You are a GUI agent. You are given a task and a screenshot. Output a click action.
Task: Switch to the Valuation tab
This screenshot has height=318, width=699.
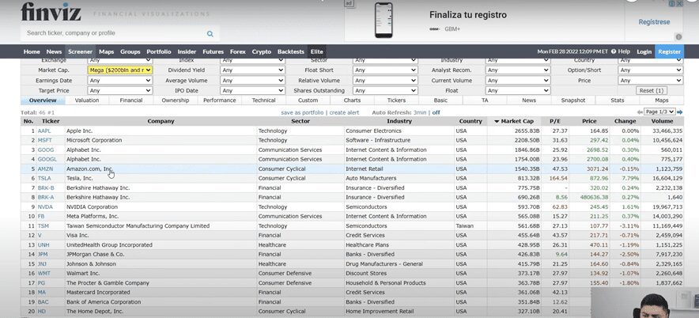[87, 100]
